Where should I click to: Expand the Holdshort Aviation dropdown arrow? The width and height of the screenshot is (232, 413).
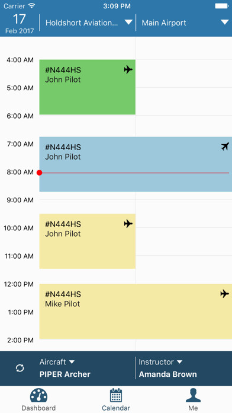point(128,23)
